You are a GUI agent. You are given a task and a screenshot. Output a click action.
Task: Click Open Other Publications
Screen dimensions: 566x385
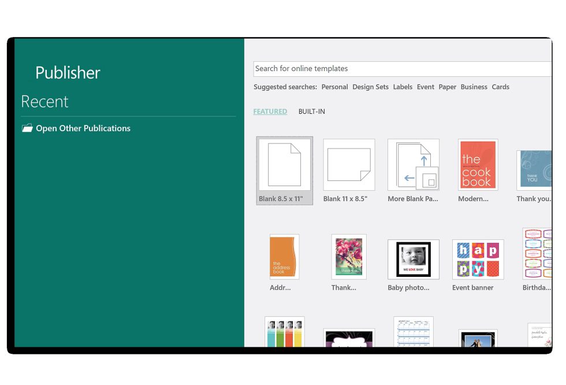coord(82,128)
